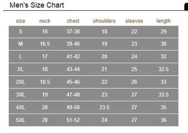The image size is (188, 133).
Task: Click the 'chest' column header
Action: [x=73, y=21]
